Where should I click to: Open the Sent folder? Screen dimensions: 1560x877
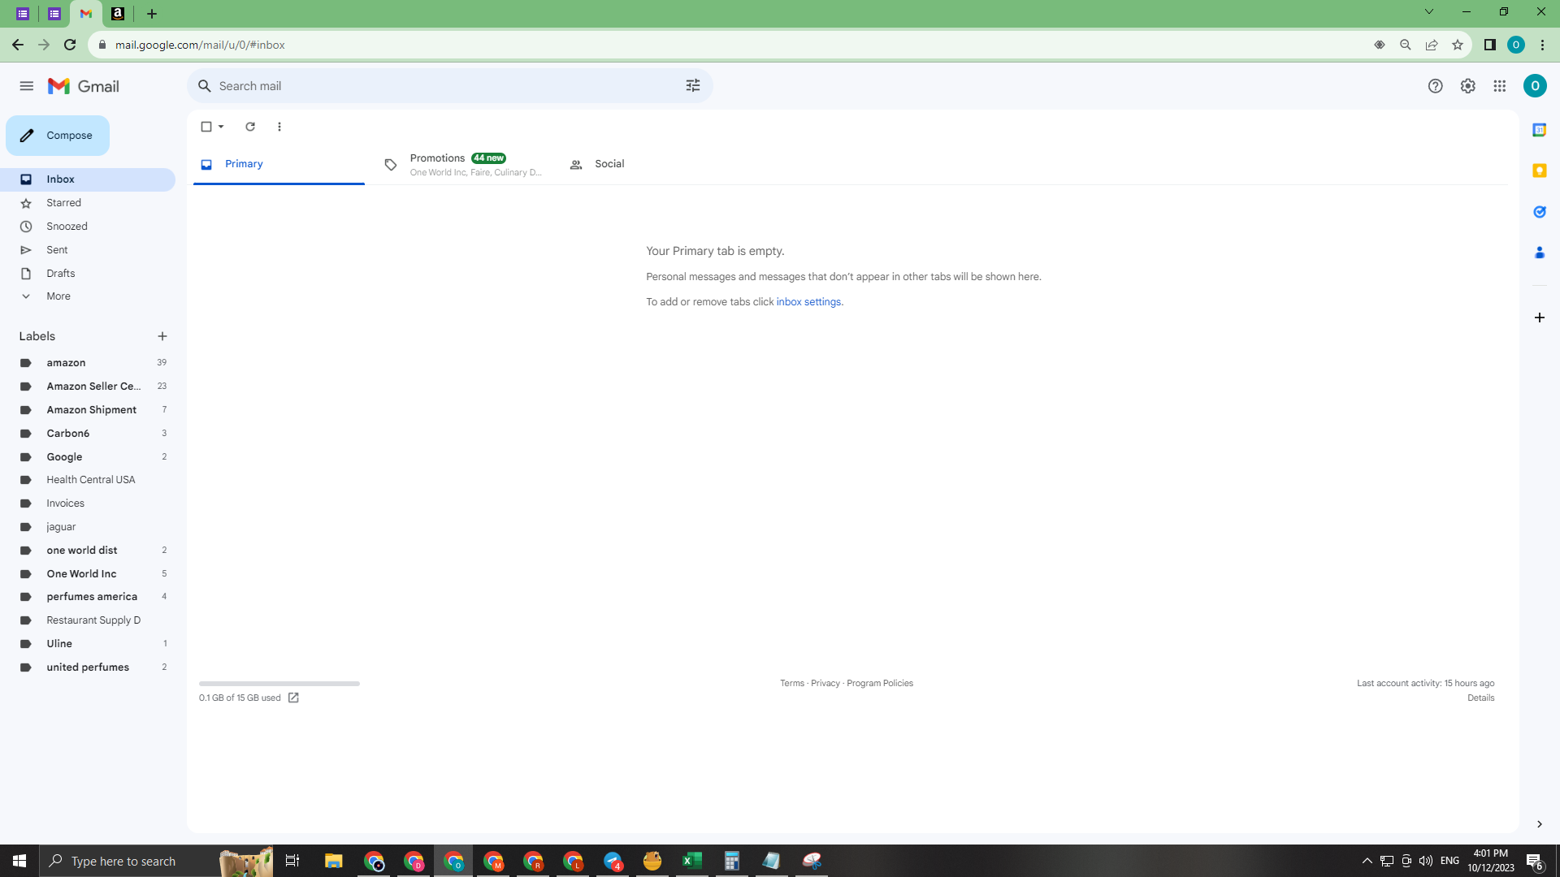pyautogui.click(x=88, y=250)
